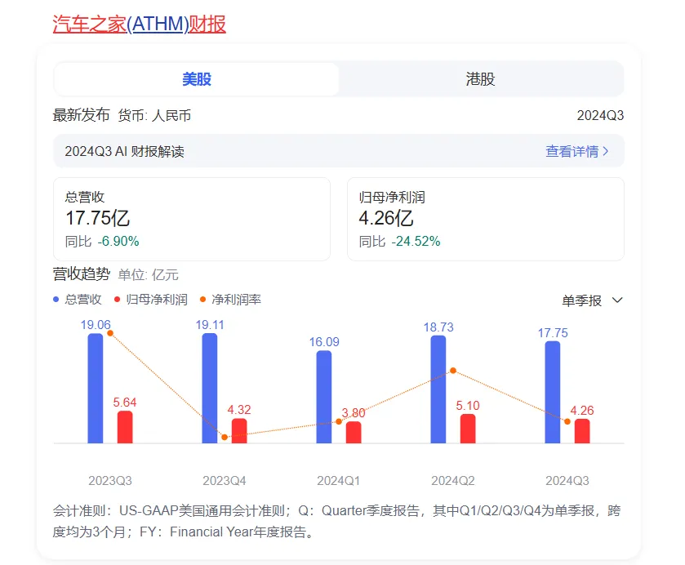Screen dimensions: 685x565
Task: Click the 2023Q3 axis label
Action: point(110,481)
